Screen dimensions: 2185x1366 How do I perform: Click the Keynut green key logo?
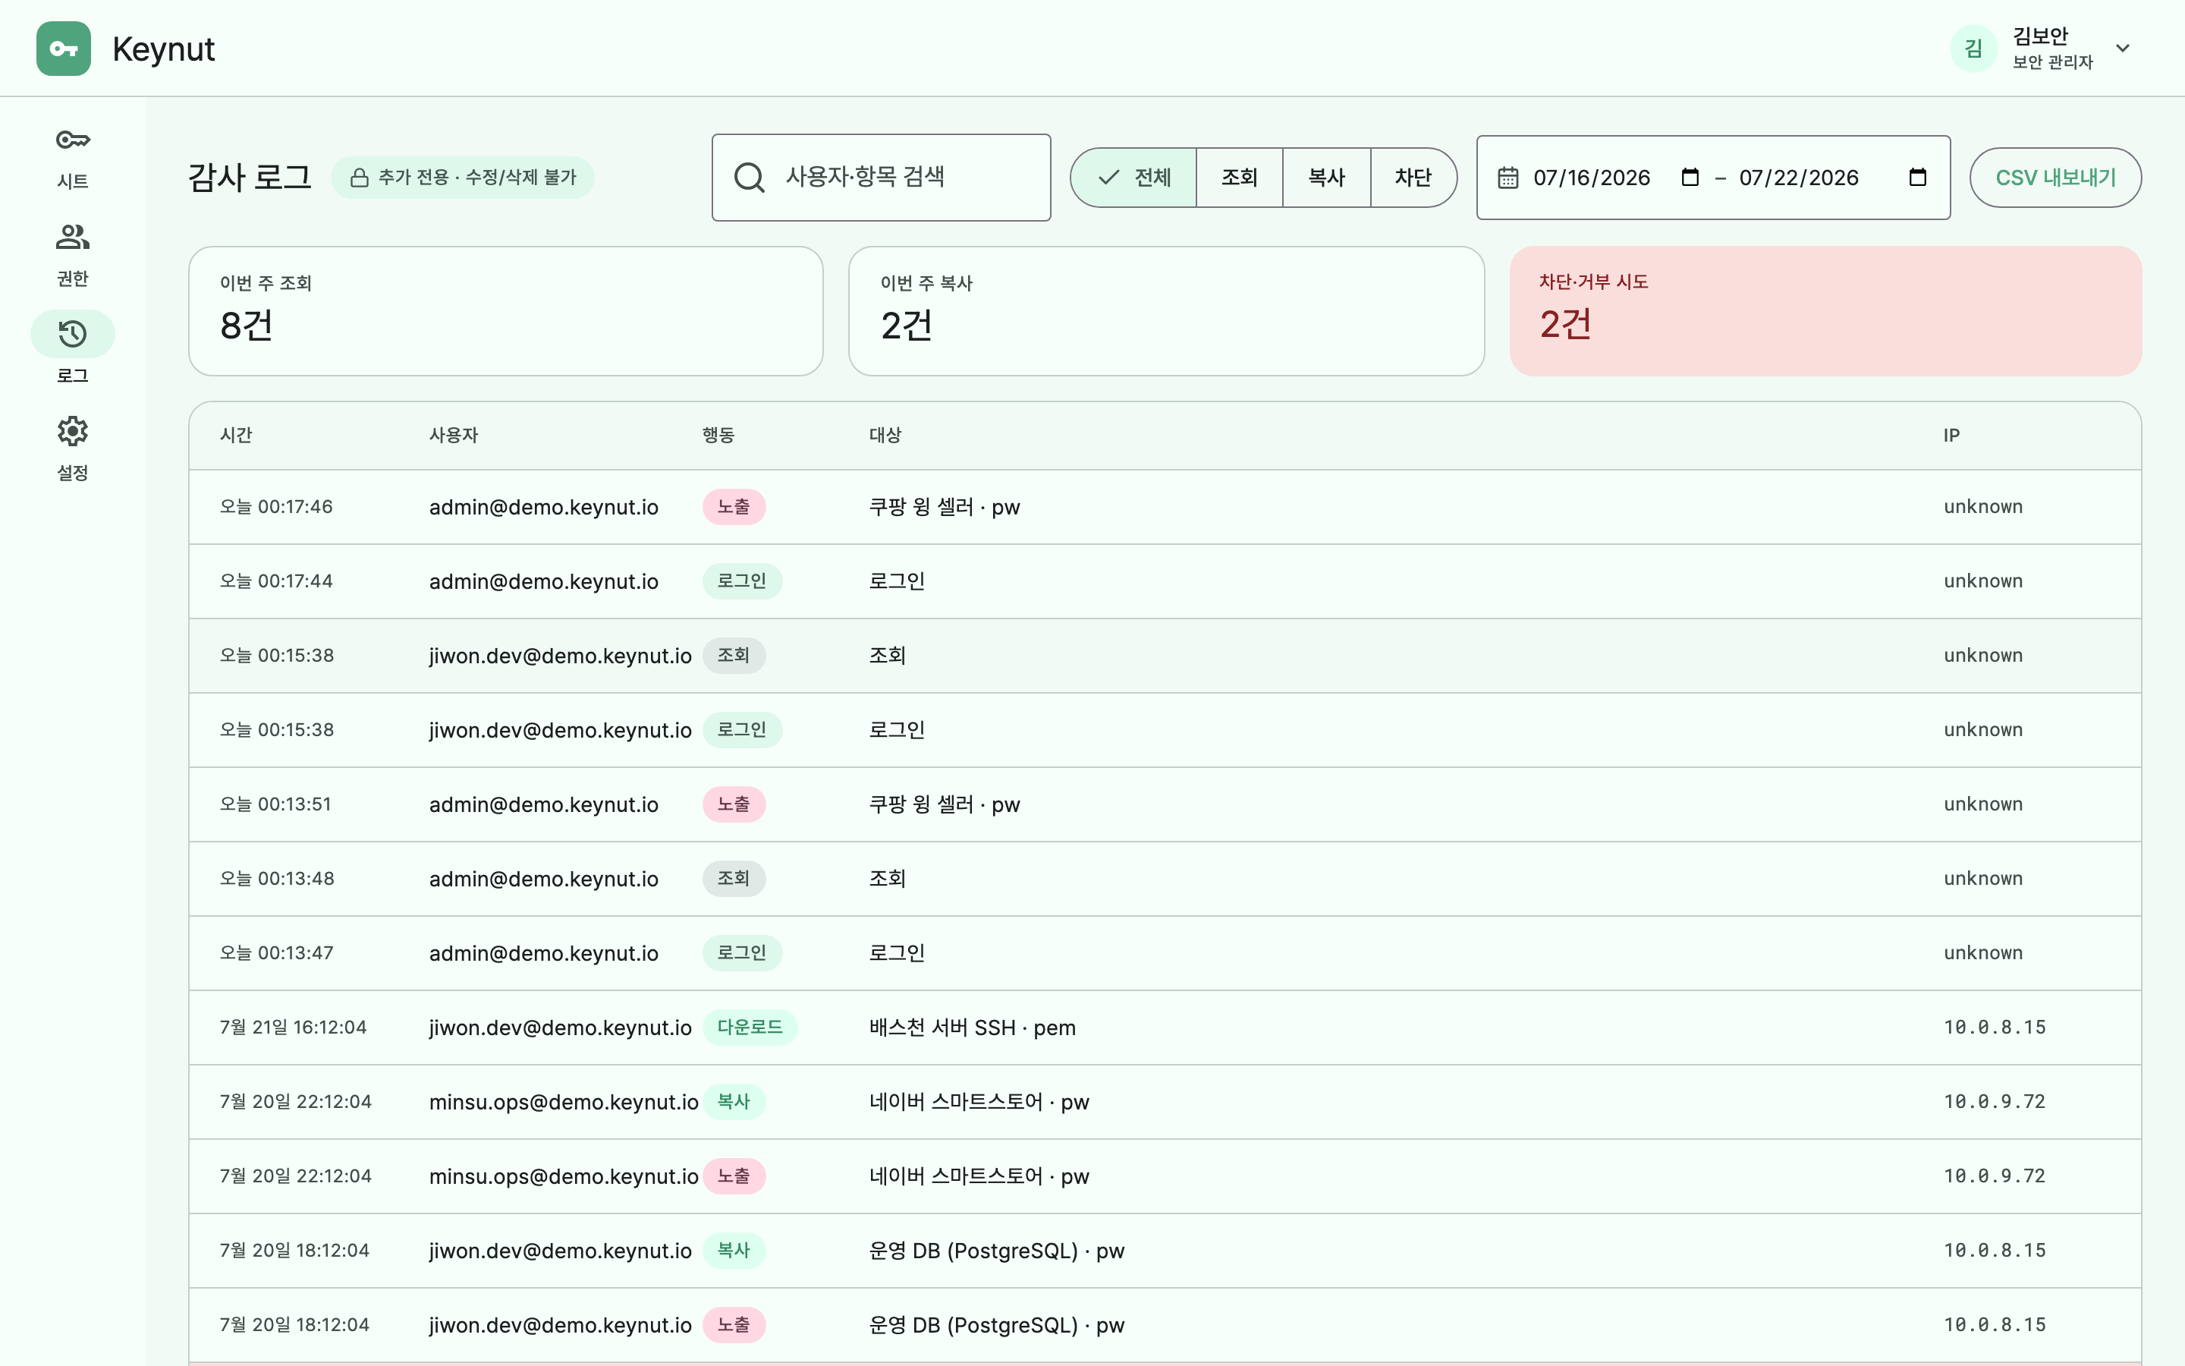pos(63,49)
